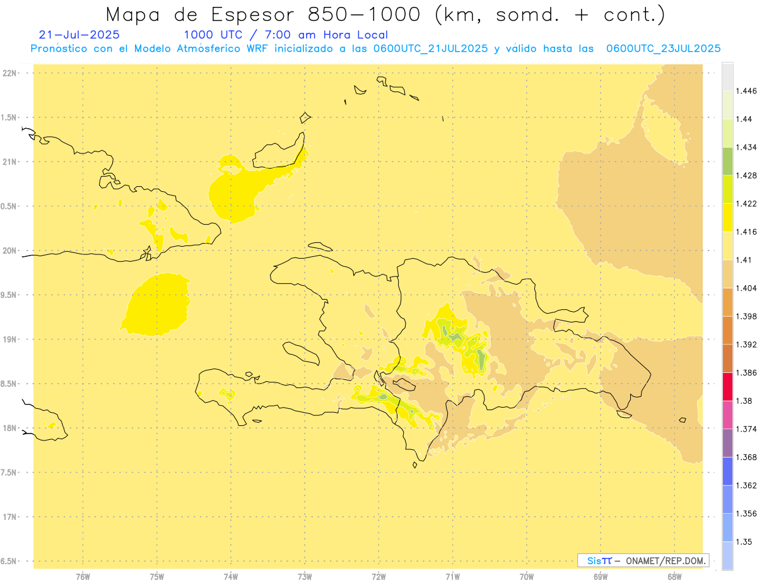Click the "1.368" colorbar value
The width and height of the screenshot is (757, 585).
[748, 458]
